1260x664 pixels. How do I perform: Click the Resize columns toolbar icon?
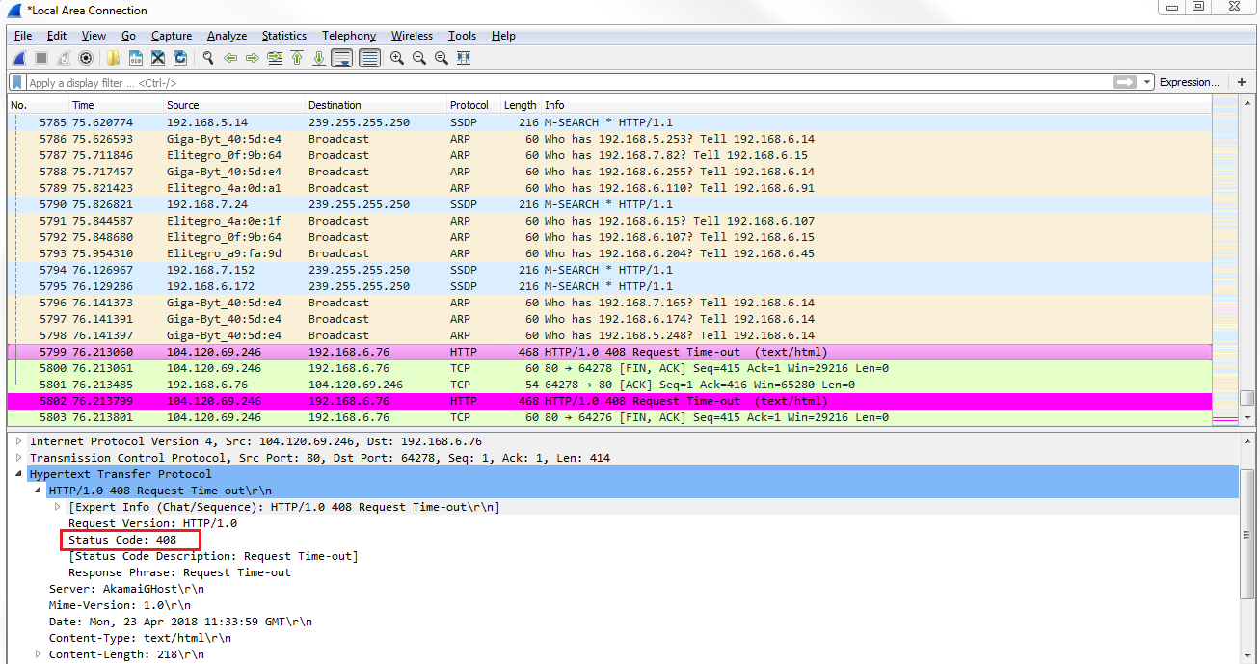click(464, 58)
